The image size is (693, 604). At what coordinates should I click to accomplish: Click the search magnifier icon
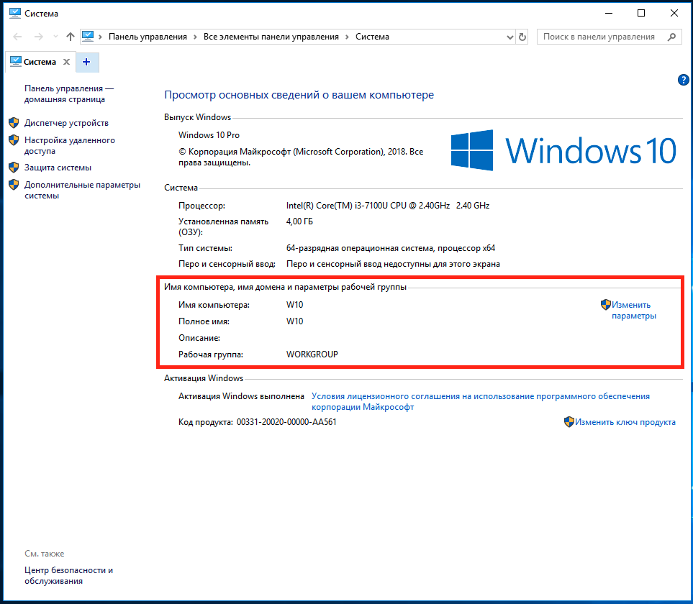(x=672, y=37)
